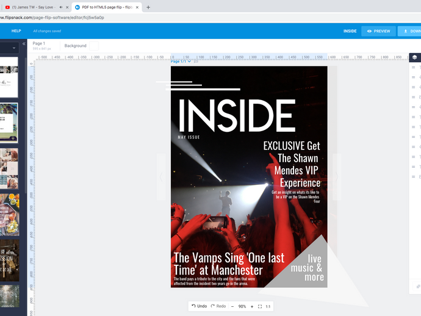
Task: Mute the James TW YouTube tab
Action: (x=61, y=7)
